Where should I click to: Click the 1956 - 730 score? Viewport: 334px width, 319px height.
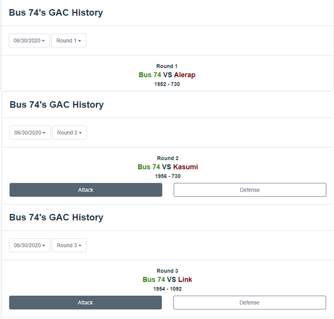[168, 176]
